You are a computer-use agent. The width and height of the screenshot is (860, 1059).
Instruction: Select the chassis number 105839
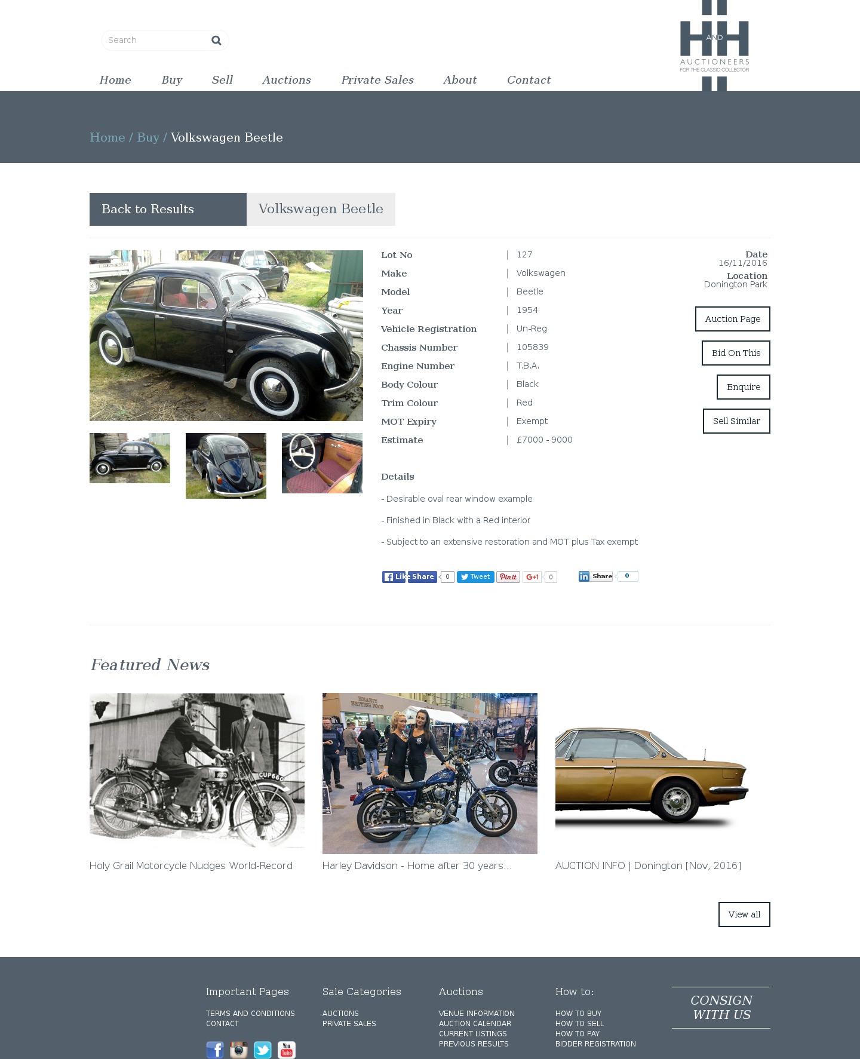pyautogui.click(x=533, y=347)
